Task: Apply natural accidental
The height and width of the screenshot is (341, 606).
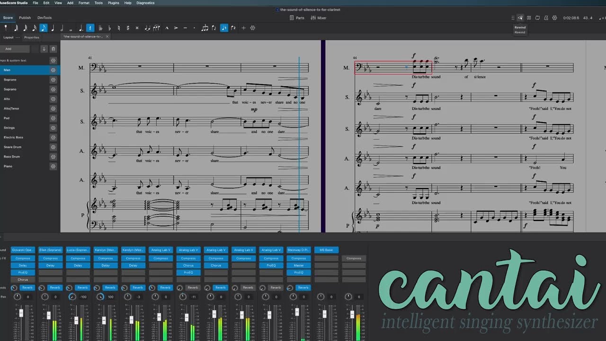Action: pos(119,28)
